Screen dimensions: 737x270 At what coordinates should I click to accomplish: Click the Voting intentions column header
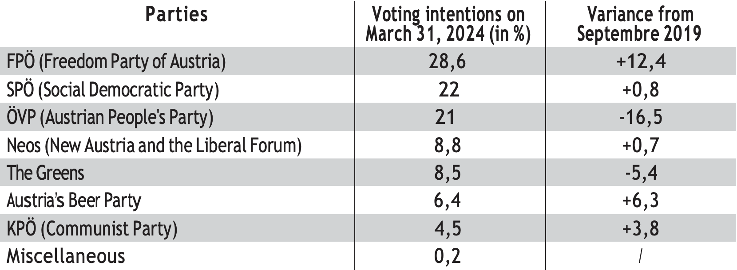(448, 24)
